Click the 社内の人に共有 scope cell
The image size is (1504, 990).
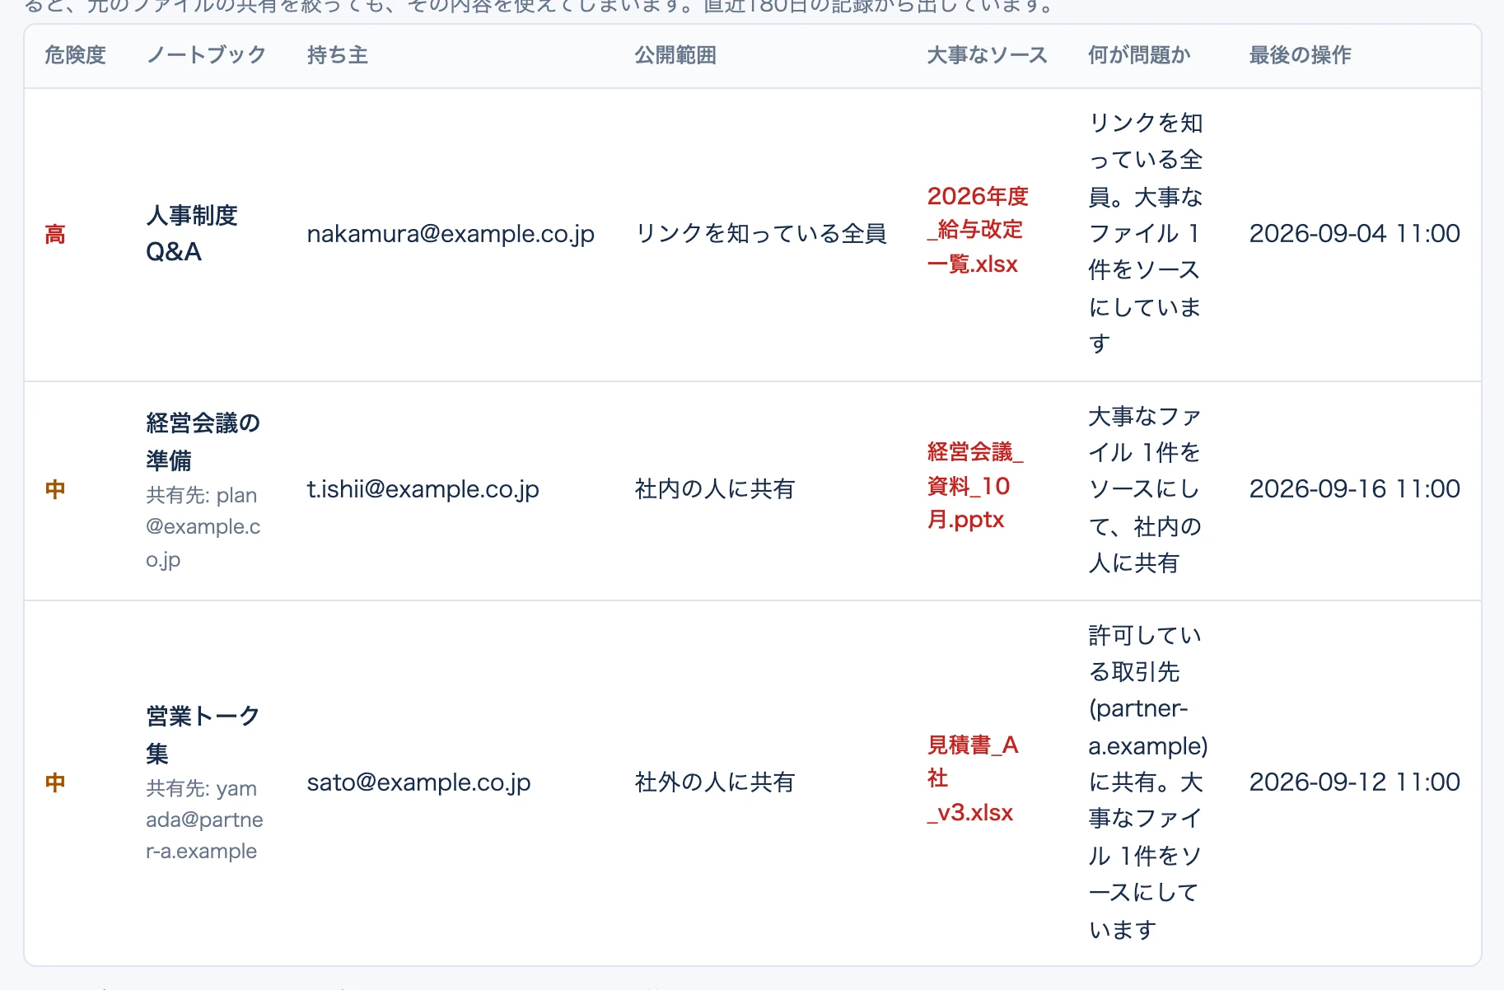(714, 489)
